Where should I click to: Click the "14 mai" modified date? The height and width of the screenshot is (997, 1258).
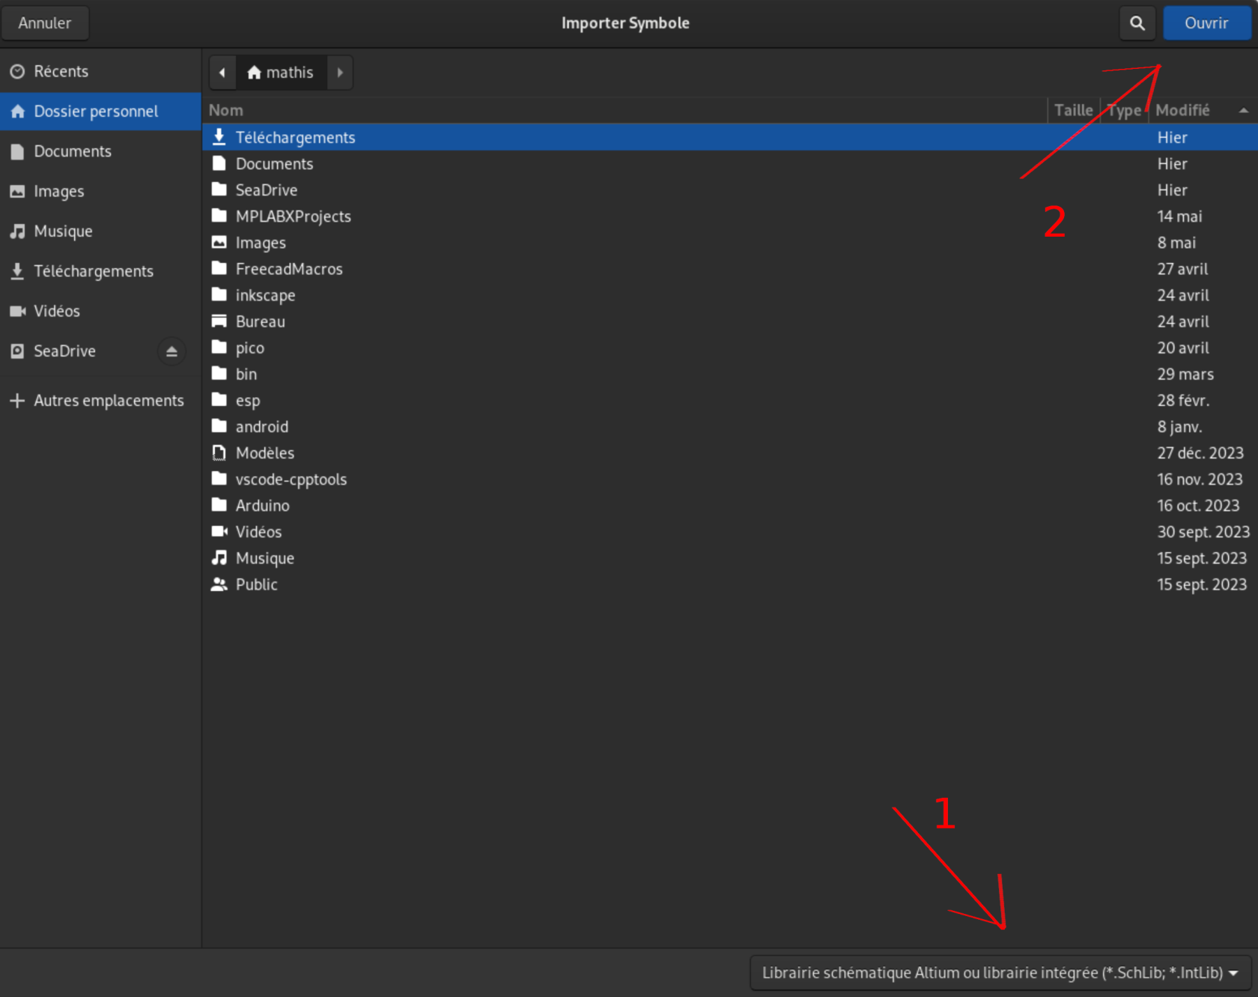(x=1179, y=216)
